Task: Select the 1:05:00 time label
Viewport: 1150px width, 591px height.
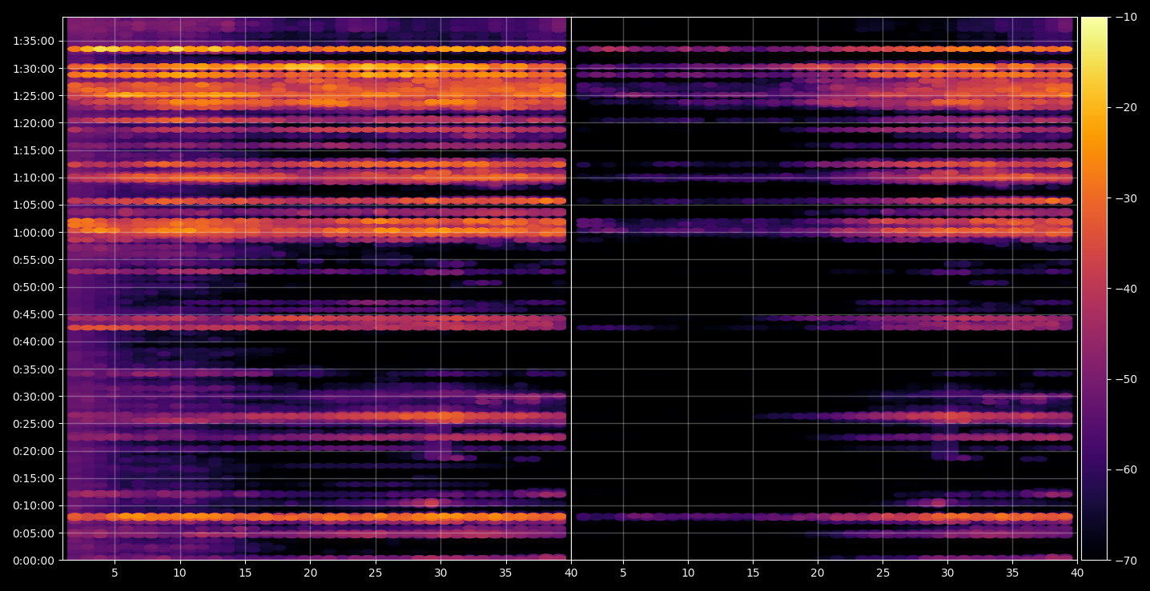Action: point(35,205)
